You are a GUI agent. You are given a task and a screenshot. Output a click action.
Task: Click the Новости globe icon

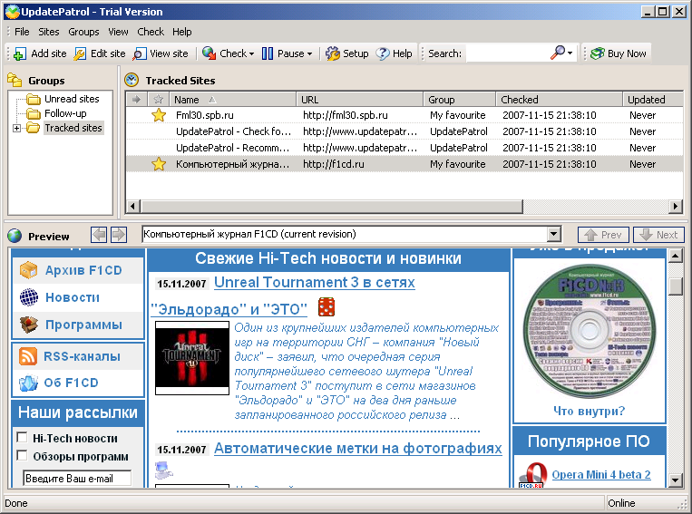tap(29, 297)
